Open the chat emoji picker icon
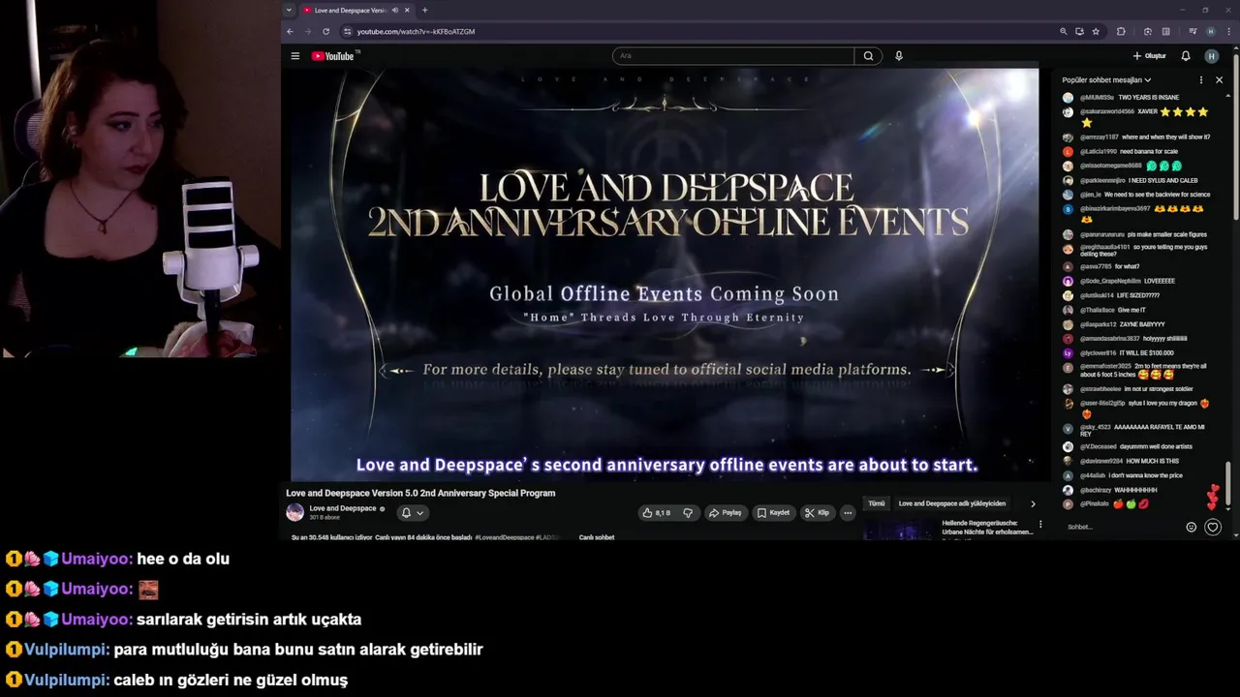Image resolution: width=1240 pixels, height=697 pixels. [x=1192, y=527]
